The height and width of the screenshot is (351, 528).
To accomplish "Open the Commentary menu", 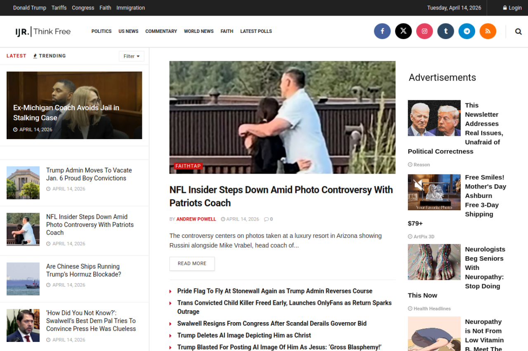I will pos(161,31).
